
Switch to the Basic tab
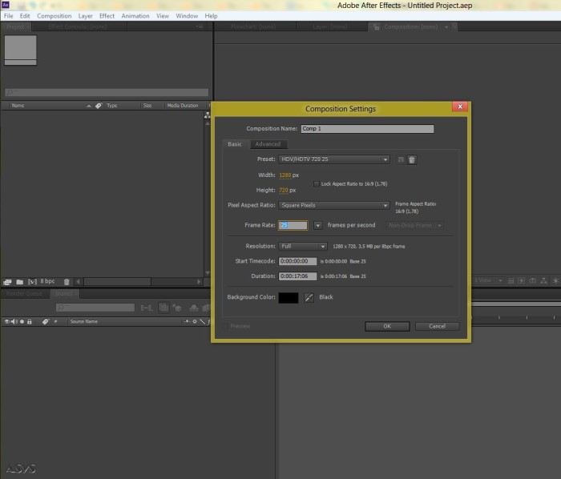point(235,144)
